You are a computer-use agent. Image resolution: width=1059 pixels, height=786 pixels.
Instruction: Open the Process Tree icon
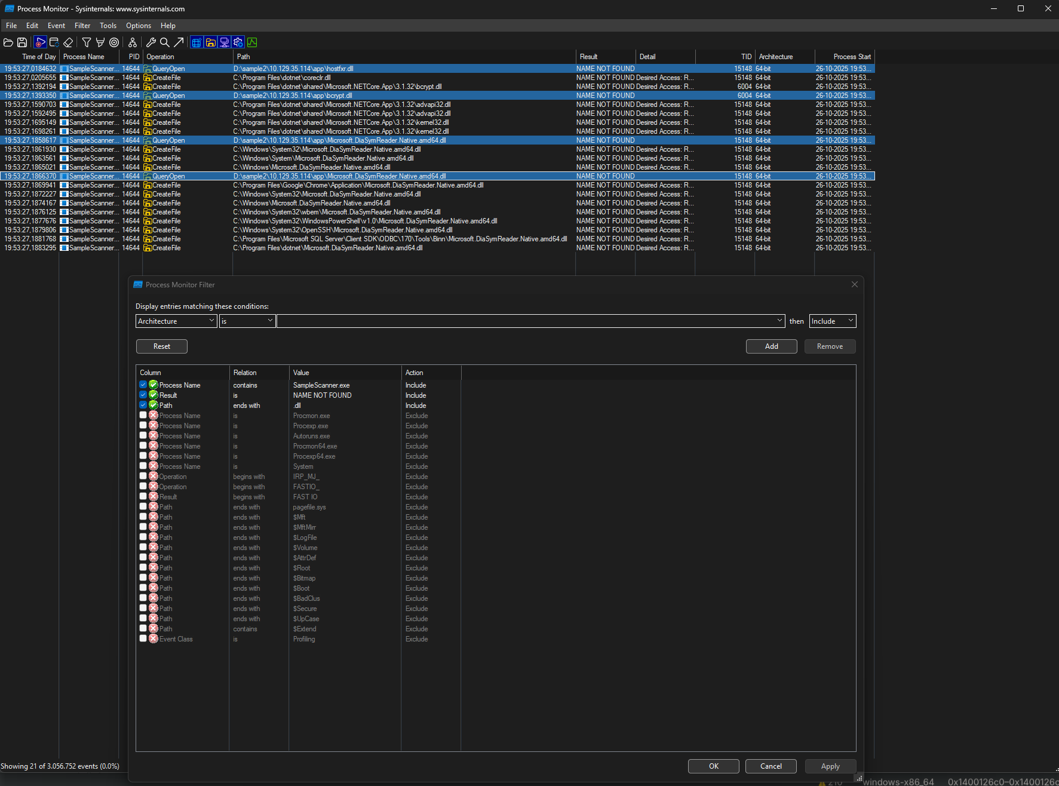point(133,42)
